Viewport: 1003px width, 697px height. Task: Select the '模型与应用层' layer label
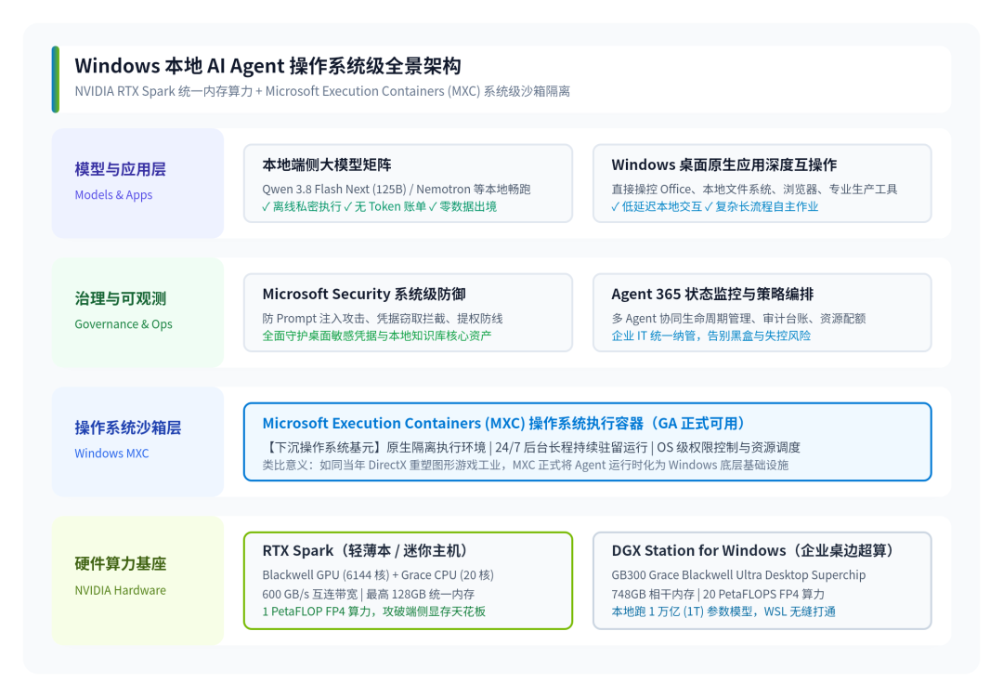pyautogui.click(x=120, y=169)
